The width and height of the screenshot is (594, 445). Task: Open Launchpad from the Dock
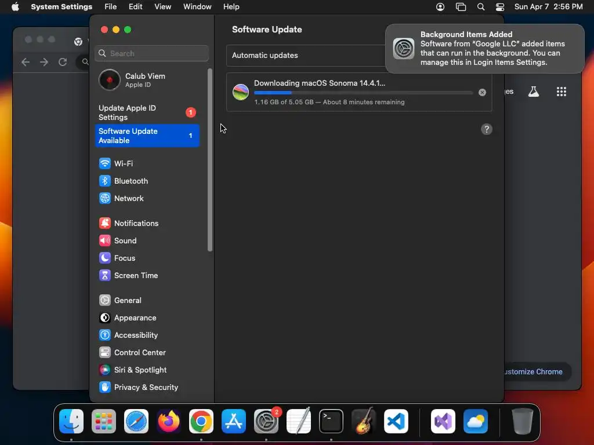[104, 421]
